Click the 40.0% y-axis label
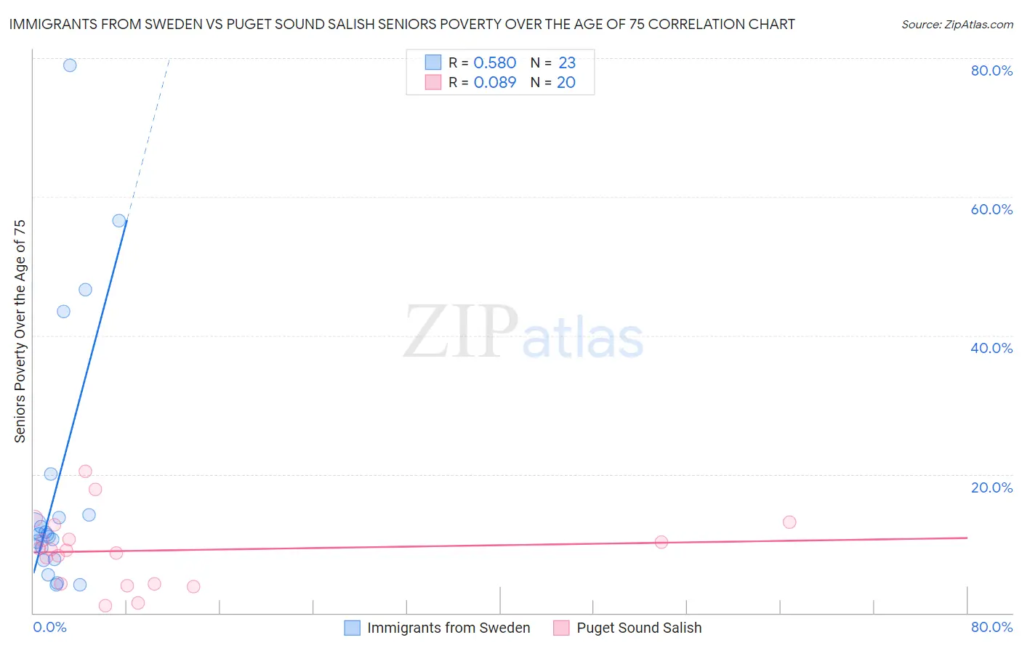This screenshot has height=648, width=1022. 991,348
